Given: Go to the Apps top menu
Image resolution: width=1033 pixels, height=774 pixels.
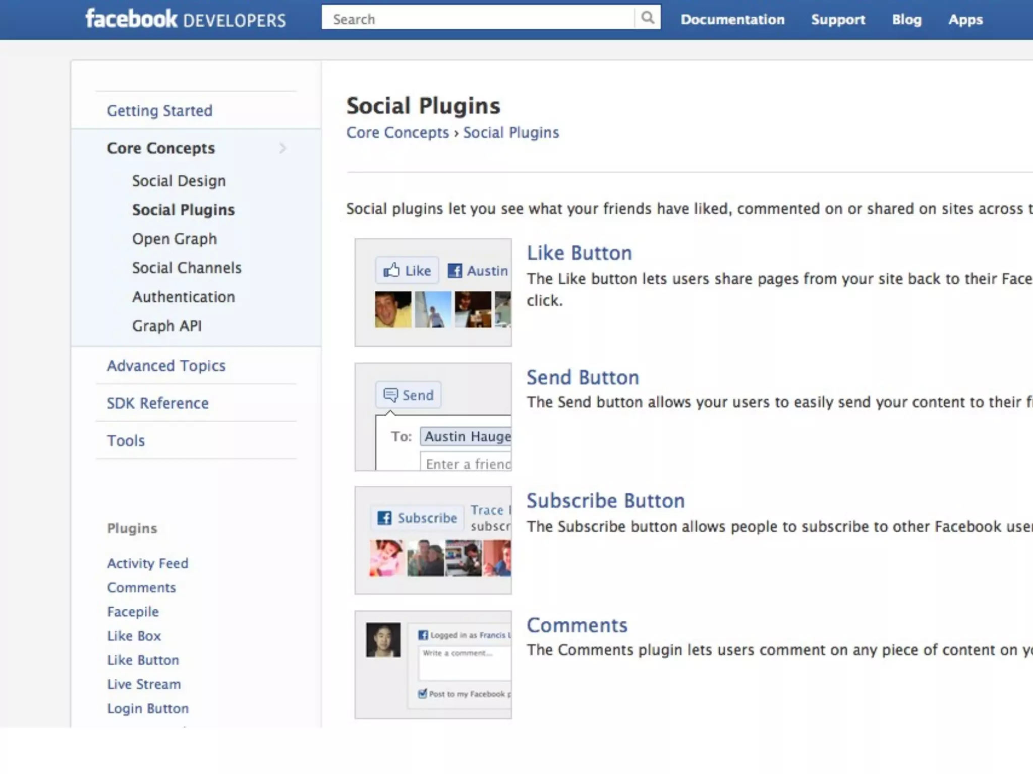Looking at the screenshot, I should [x=965, y=20].
